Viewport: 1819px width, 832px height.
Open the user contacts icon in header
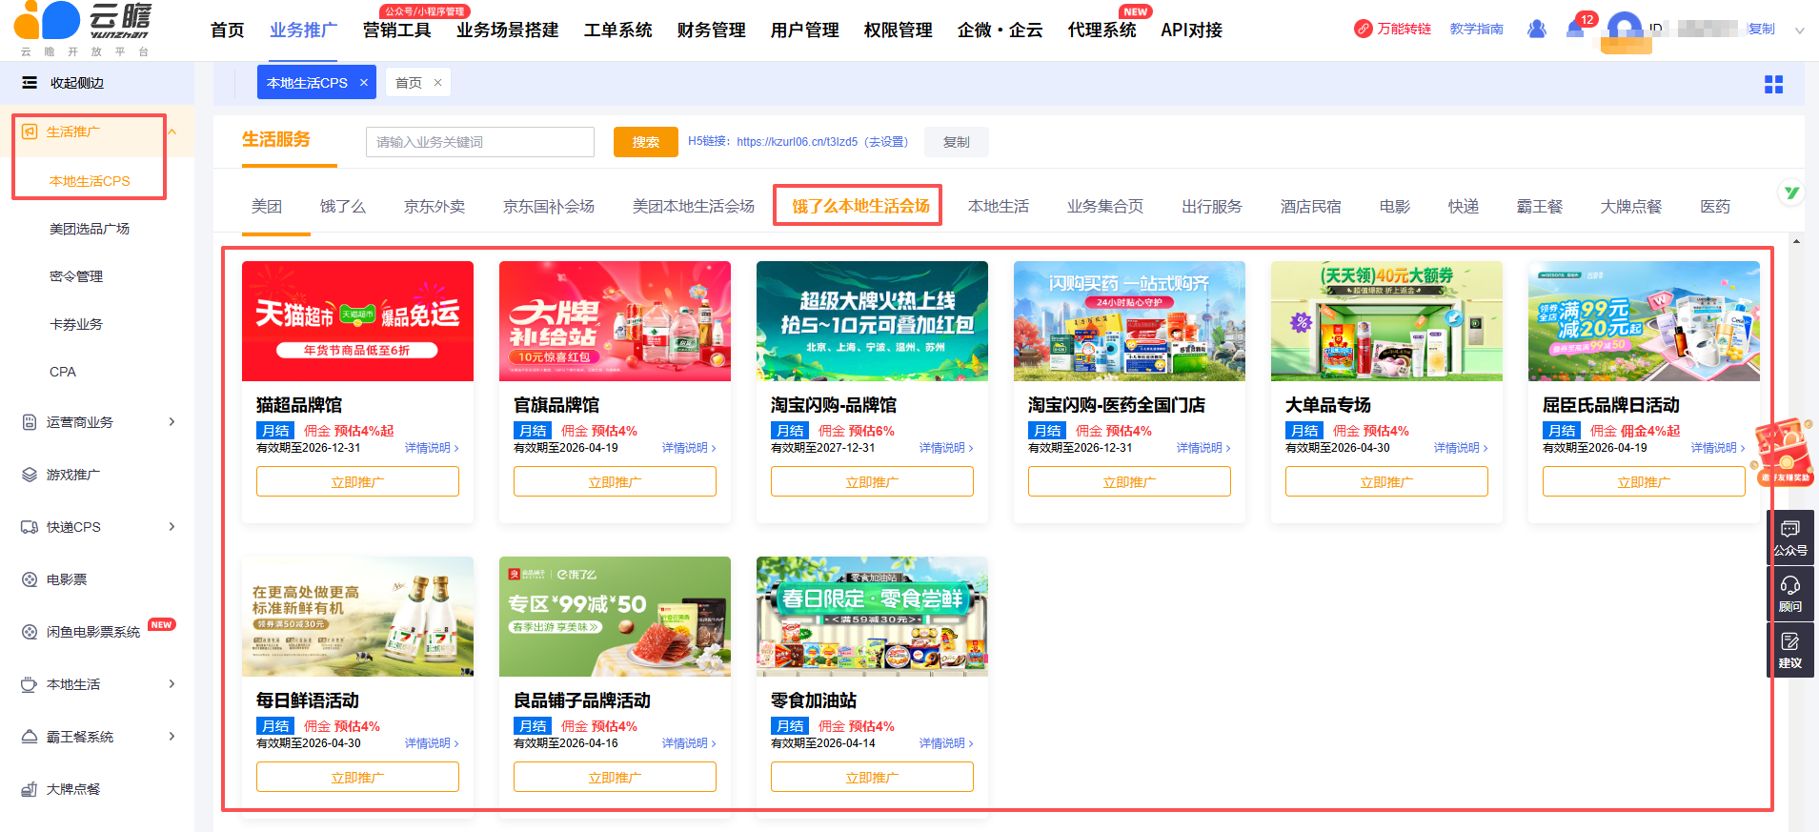click(1536, 29)
